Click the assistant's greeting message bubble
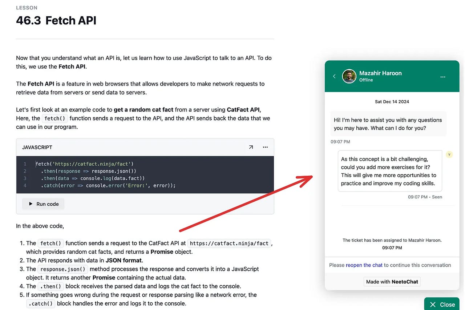Screen dimensions: 465x310 click(388, 124)
